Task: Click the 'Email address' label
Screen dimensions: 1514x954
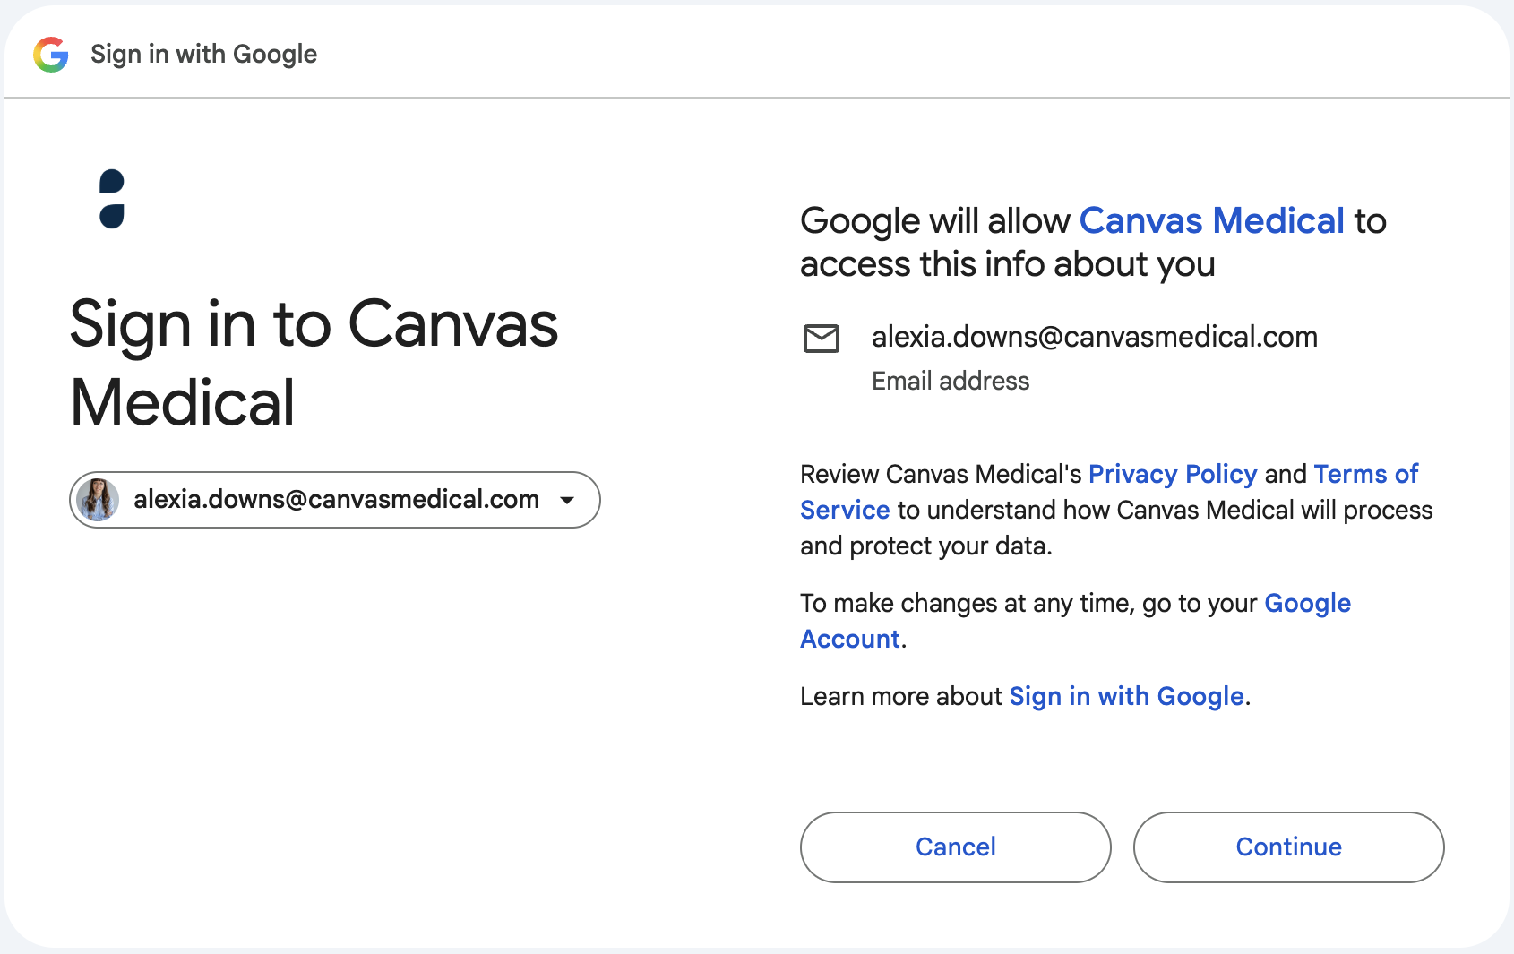Action: pos(951,382)
